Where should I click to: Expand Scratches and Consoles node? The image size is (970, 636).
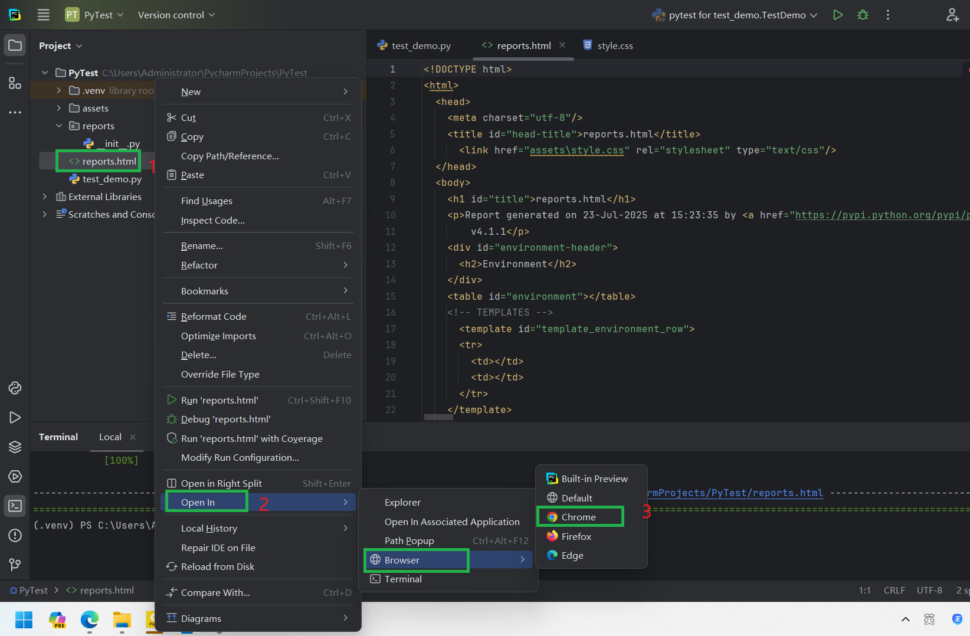click(45, 214)
